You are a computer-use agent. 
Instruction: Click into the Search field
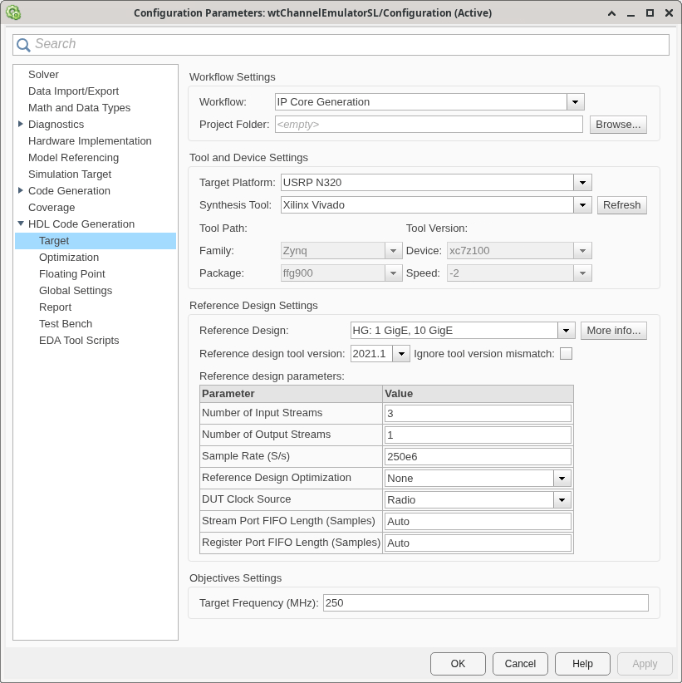341,45
